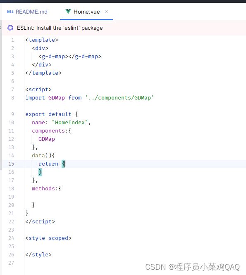Click the closing </div> tag on line 4

pyautogui.click(x=42, y=65)
